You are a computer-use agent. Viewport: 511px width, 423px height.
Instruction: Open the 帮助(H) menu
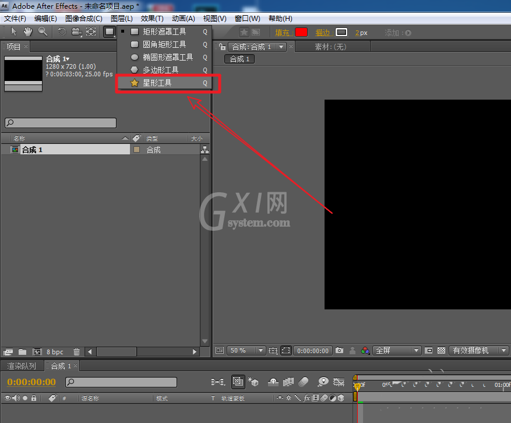coord(280,19)
